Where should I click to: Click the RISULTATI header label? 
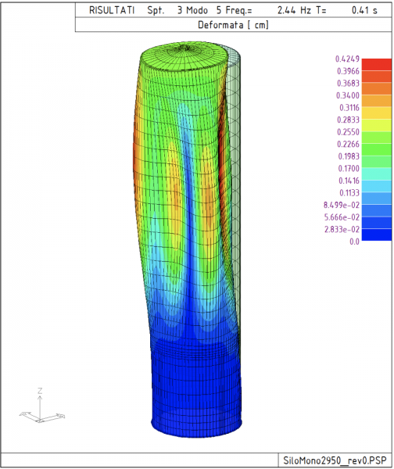point(112,10)
